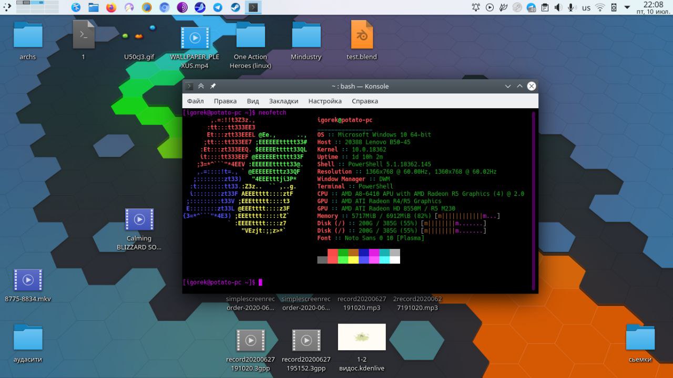Toggle keep-above for the Konsole window

(201, 86)
